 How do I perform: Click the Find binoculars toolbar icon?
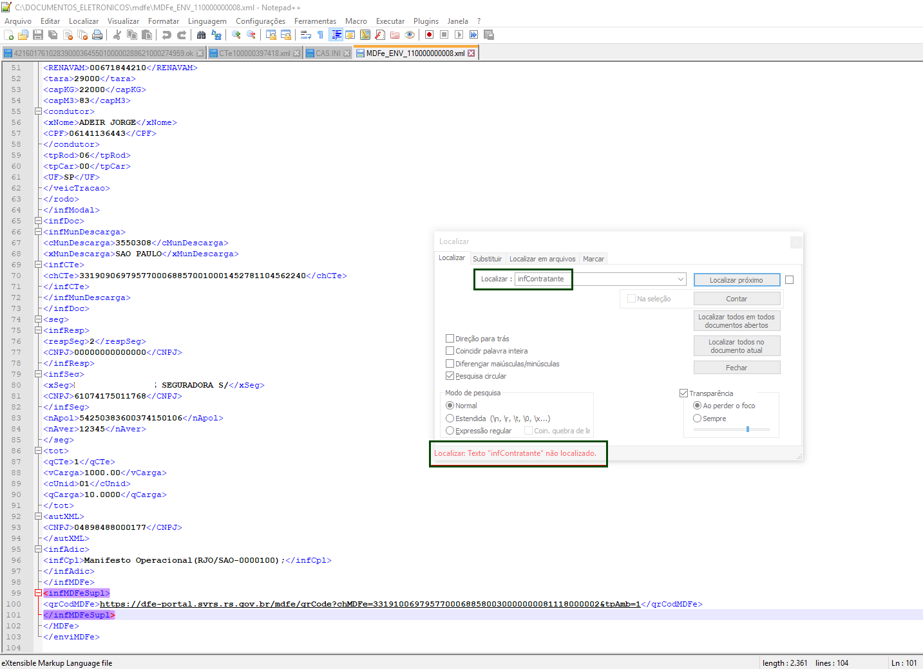coord(202,35)
